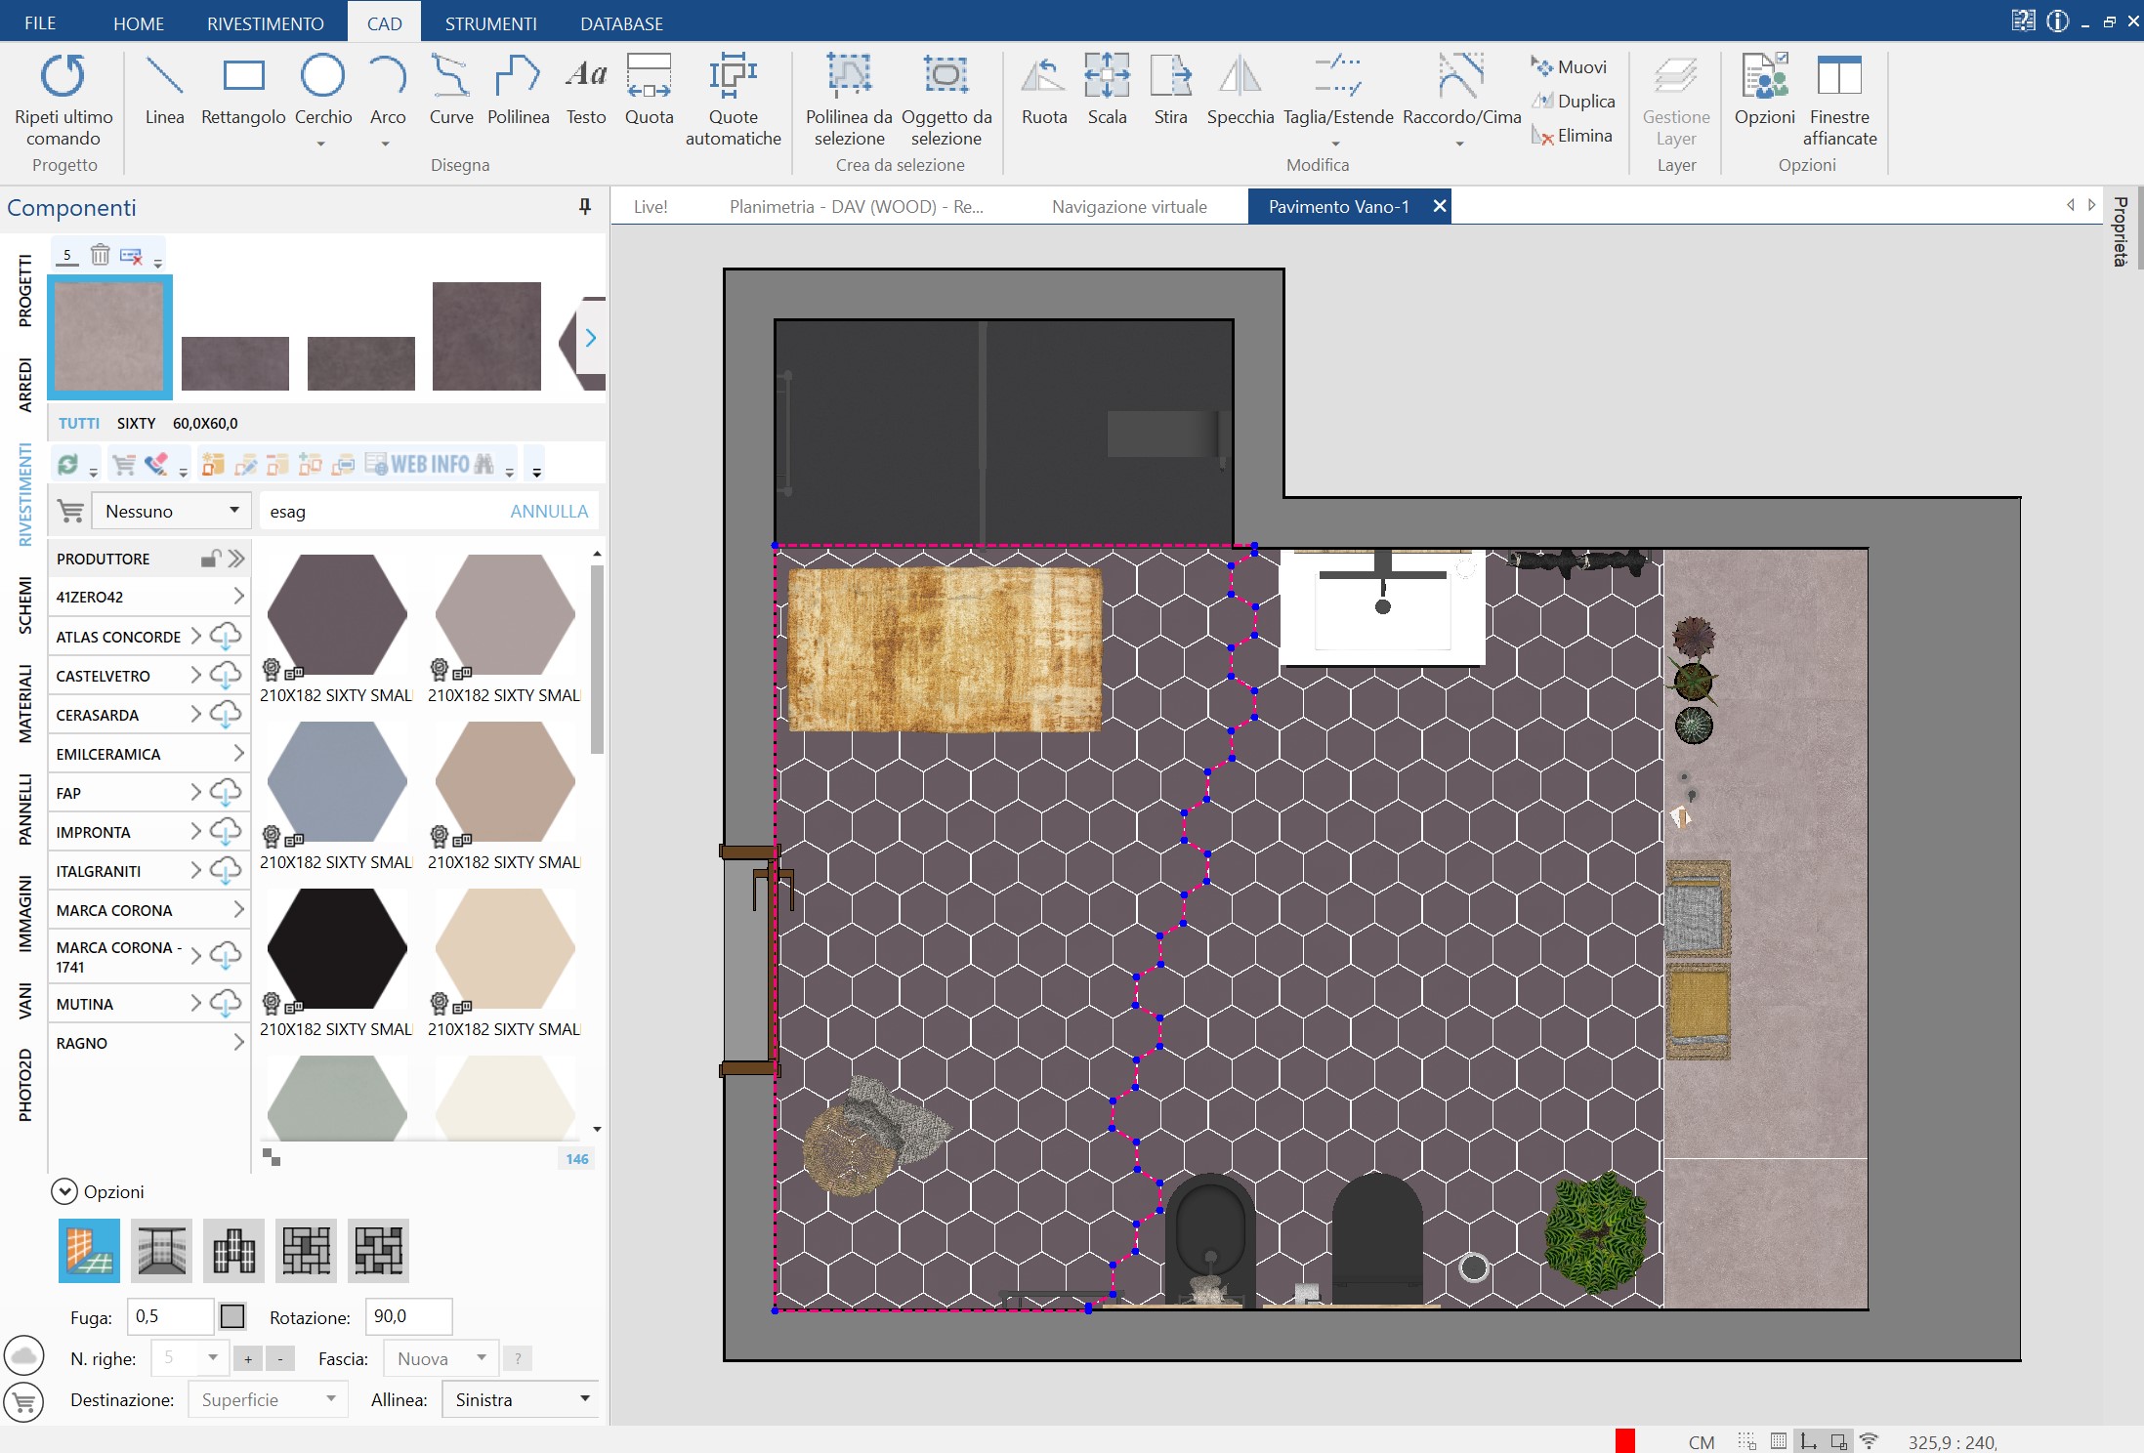This screenshot has height=1453, width=2144.
Task: Click the plus button for N. righe
Action: pos(248,1358)
